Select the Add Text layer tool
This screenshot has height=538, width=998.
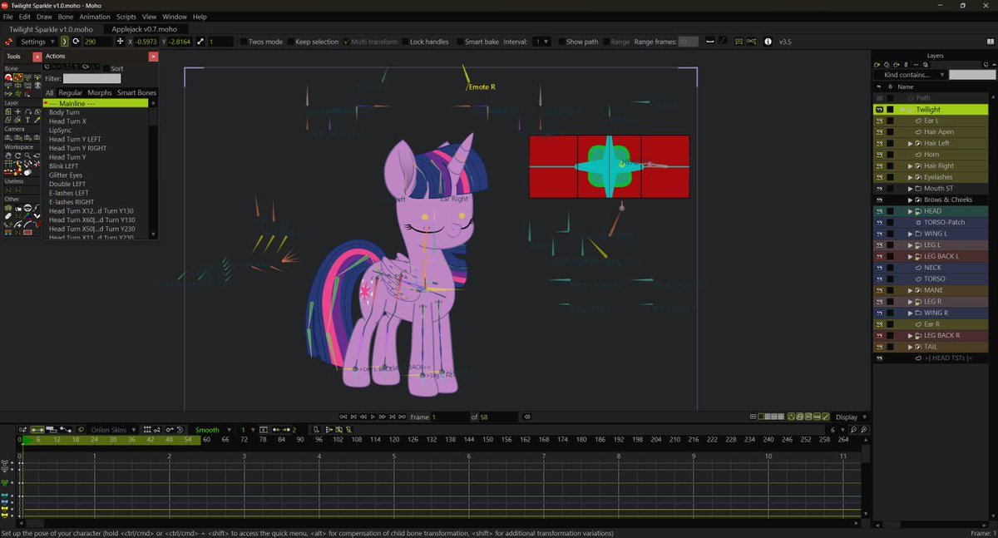[x=27, y=120]
